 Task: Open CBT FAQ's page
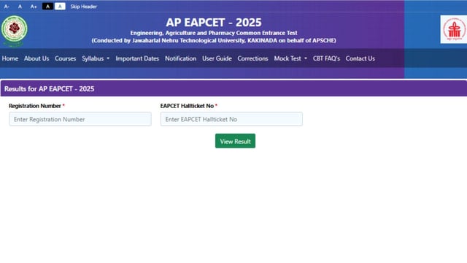(x=326, y=58)
